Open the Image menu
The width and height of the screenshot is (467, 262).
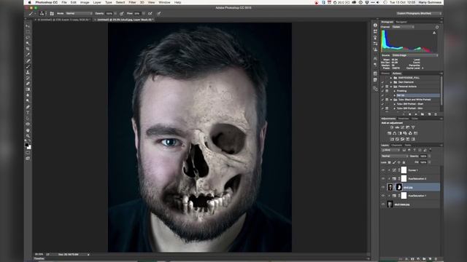[85, 2]
